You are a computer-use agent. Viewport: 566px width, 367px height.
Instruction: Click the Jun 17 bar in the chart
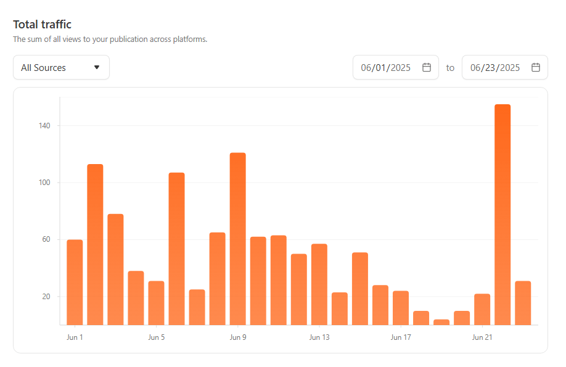tap(401, 308)
